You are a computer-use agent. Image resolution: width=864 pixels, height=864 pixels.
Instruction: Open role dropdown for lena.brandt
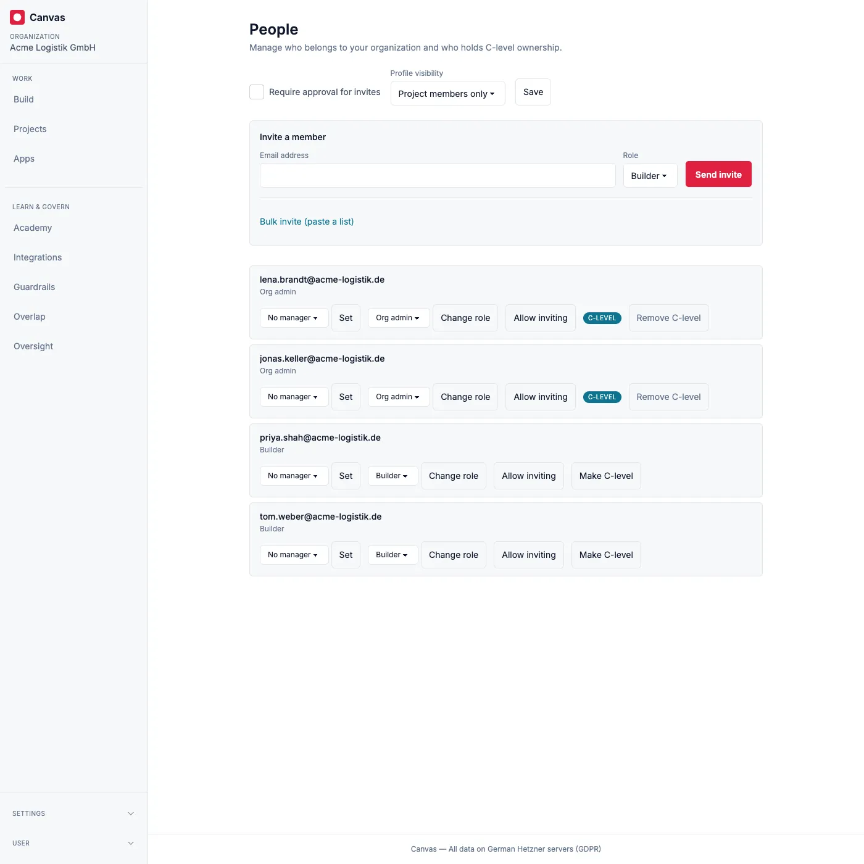[399, 318]
